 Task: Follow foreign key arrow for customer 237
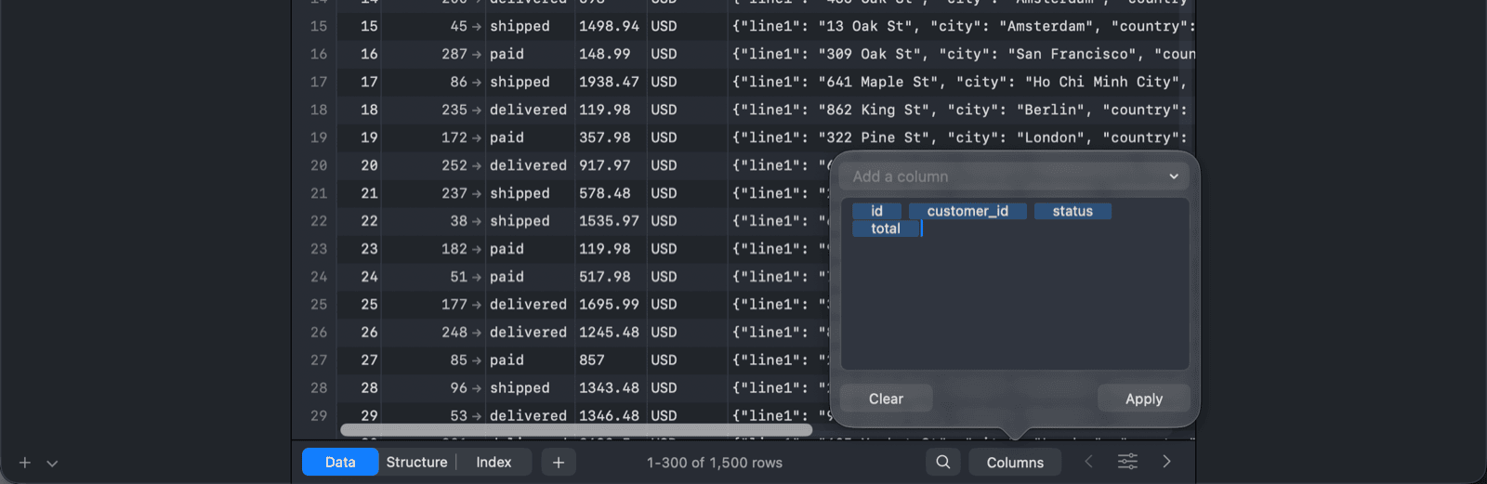[x=477, y=194]
